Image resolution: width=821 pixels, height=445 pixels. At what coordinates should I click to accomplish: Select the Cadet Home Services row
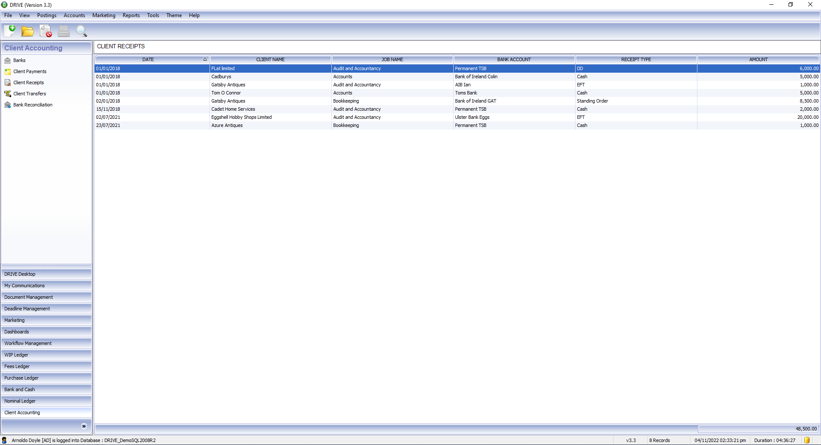[x=457, y=109]
